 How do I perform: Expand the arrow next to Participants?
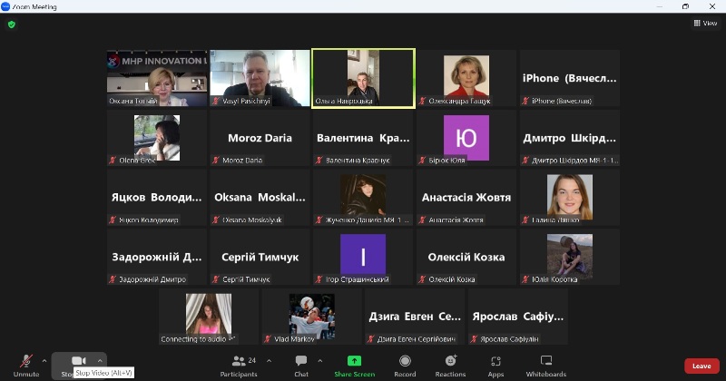tap(269, 360)
